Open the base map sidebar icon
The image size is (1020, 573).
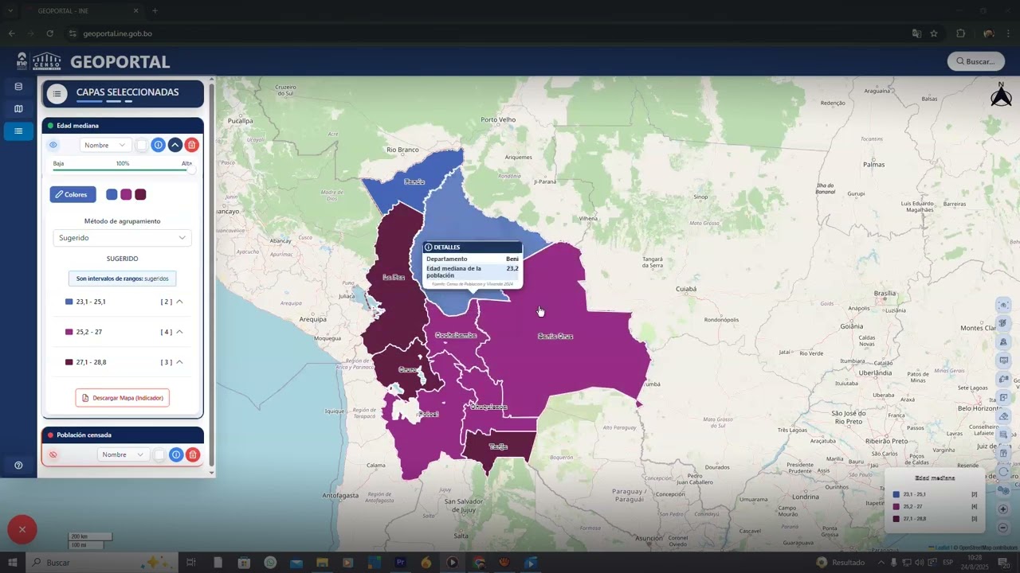point(18,109)
